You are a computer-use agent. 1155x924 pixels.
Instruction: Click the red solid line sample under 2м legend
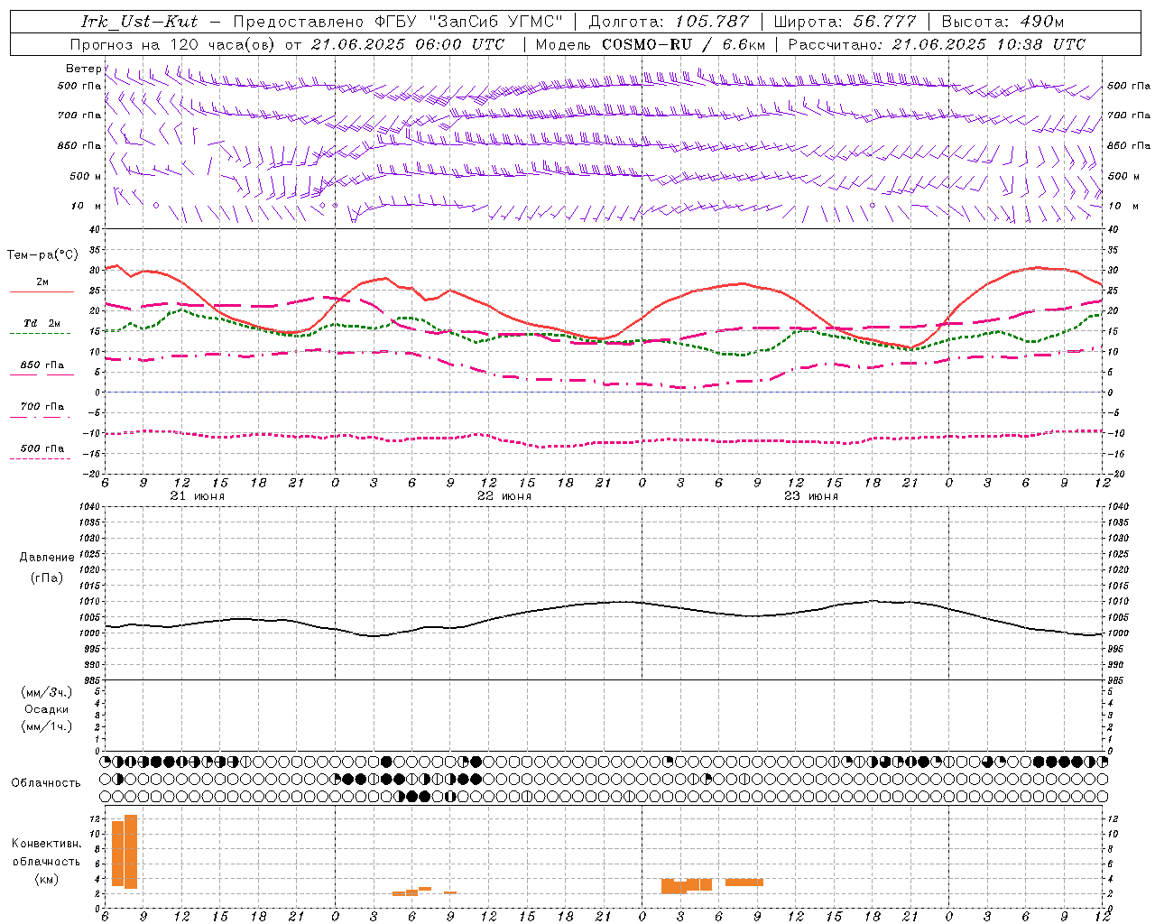(x=42, y=291)
